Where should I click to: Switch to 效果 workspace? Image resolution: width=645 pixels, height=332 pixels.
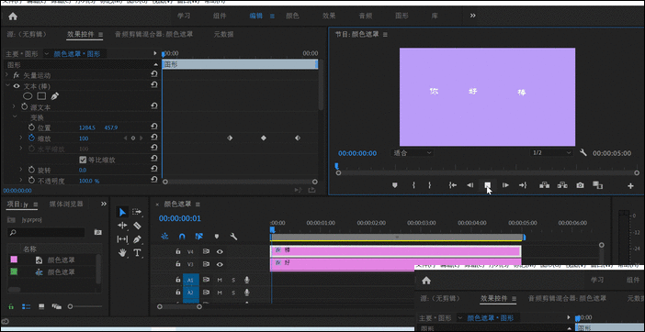coord(329,16)
